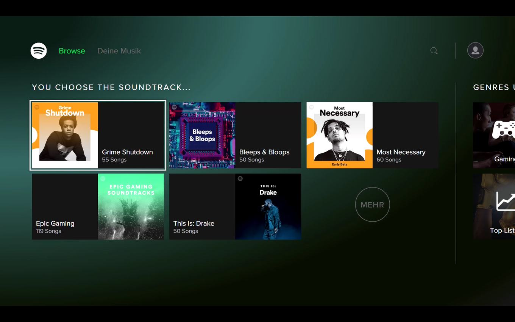515x322 pixels.
Task: Click the Spotify logo icon
Action: coord(39,51)
